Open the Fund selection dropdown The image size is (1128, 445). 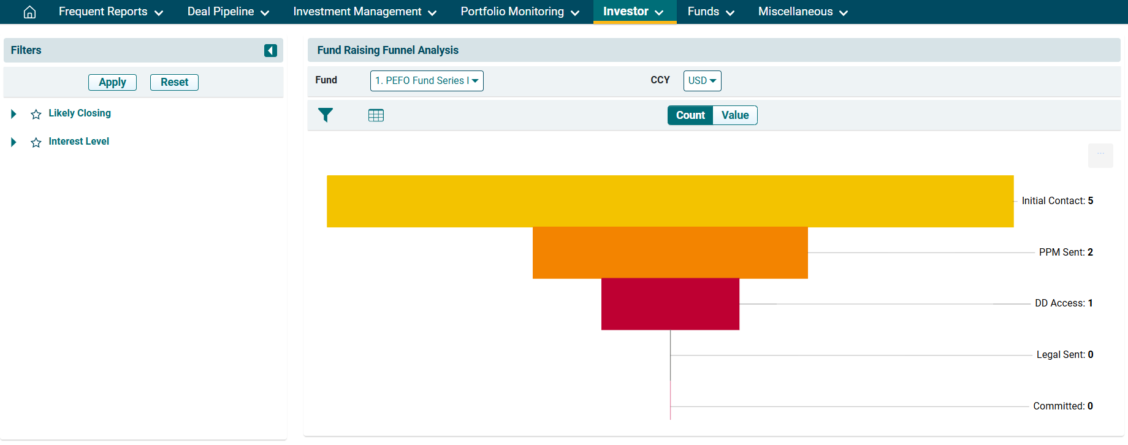pos(427,81)
